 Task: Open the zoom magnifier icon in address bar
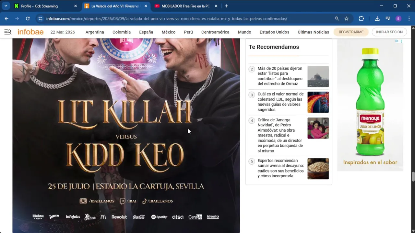click(x=337, y=19)
